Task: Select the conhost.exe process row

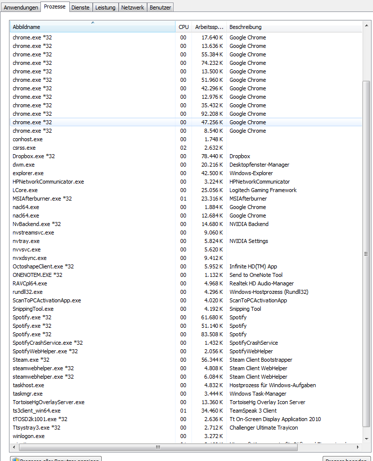Action: [186, 139]
